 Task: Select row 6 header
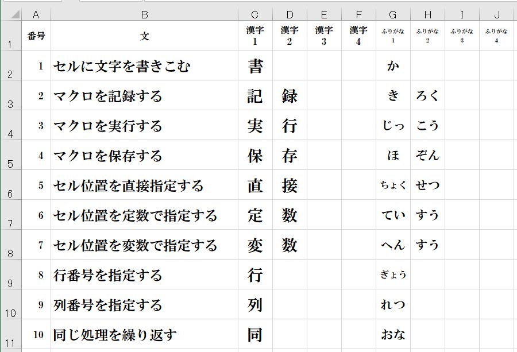(11, 185)
